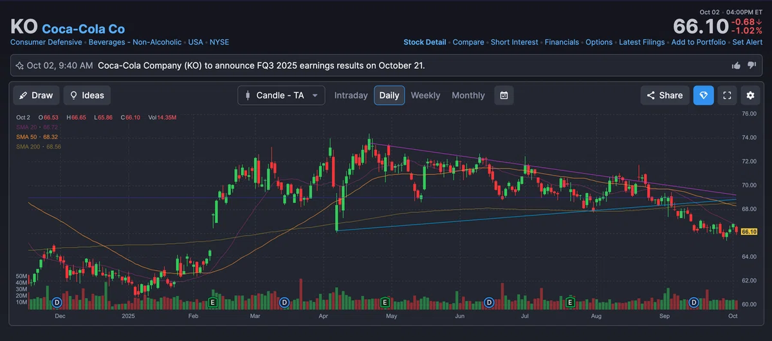Select the SMA 50 indicator label
The image size is (772, 341).
click(37, 137)
